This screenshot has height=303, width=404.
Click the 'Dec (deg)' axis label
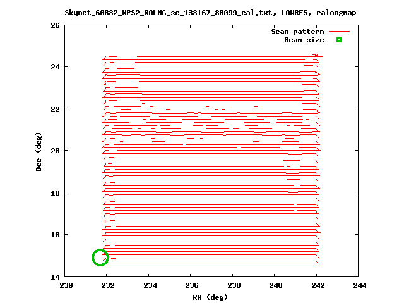click(39, 151)
